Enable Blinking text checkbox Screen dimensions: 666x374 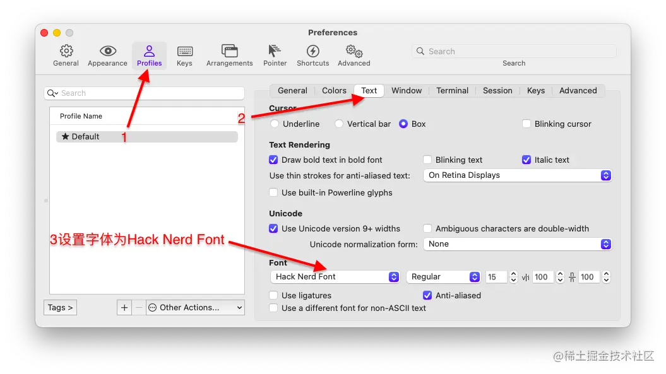pos(427,160)
